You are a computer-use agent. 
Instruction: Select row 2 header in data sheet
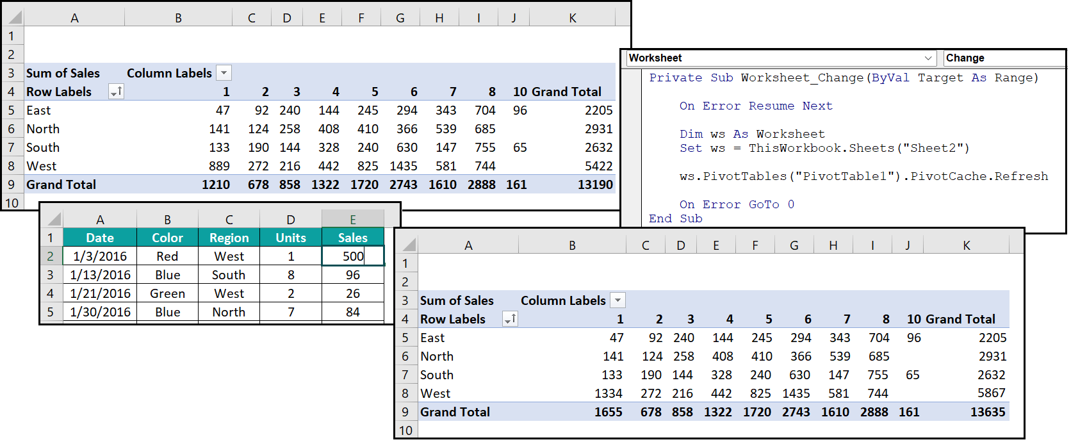[51, 256]
